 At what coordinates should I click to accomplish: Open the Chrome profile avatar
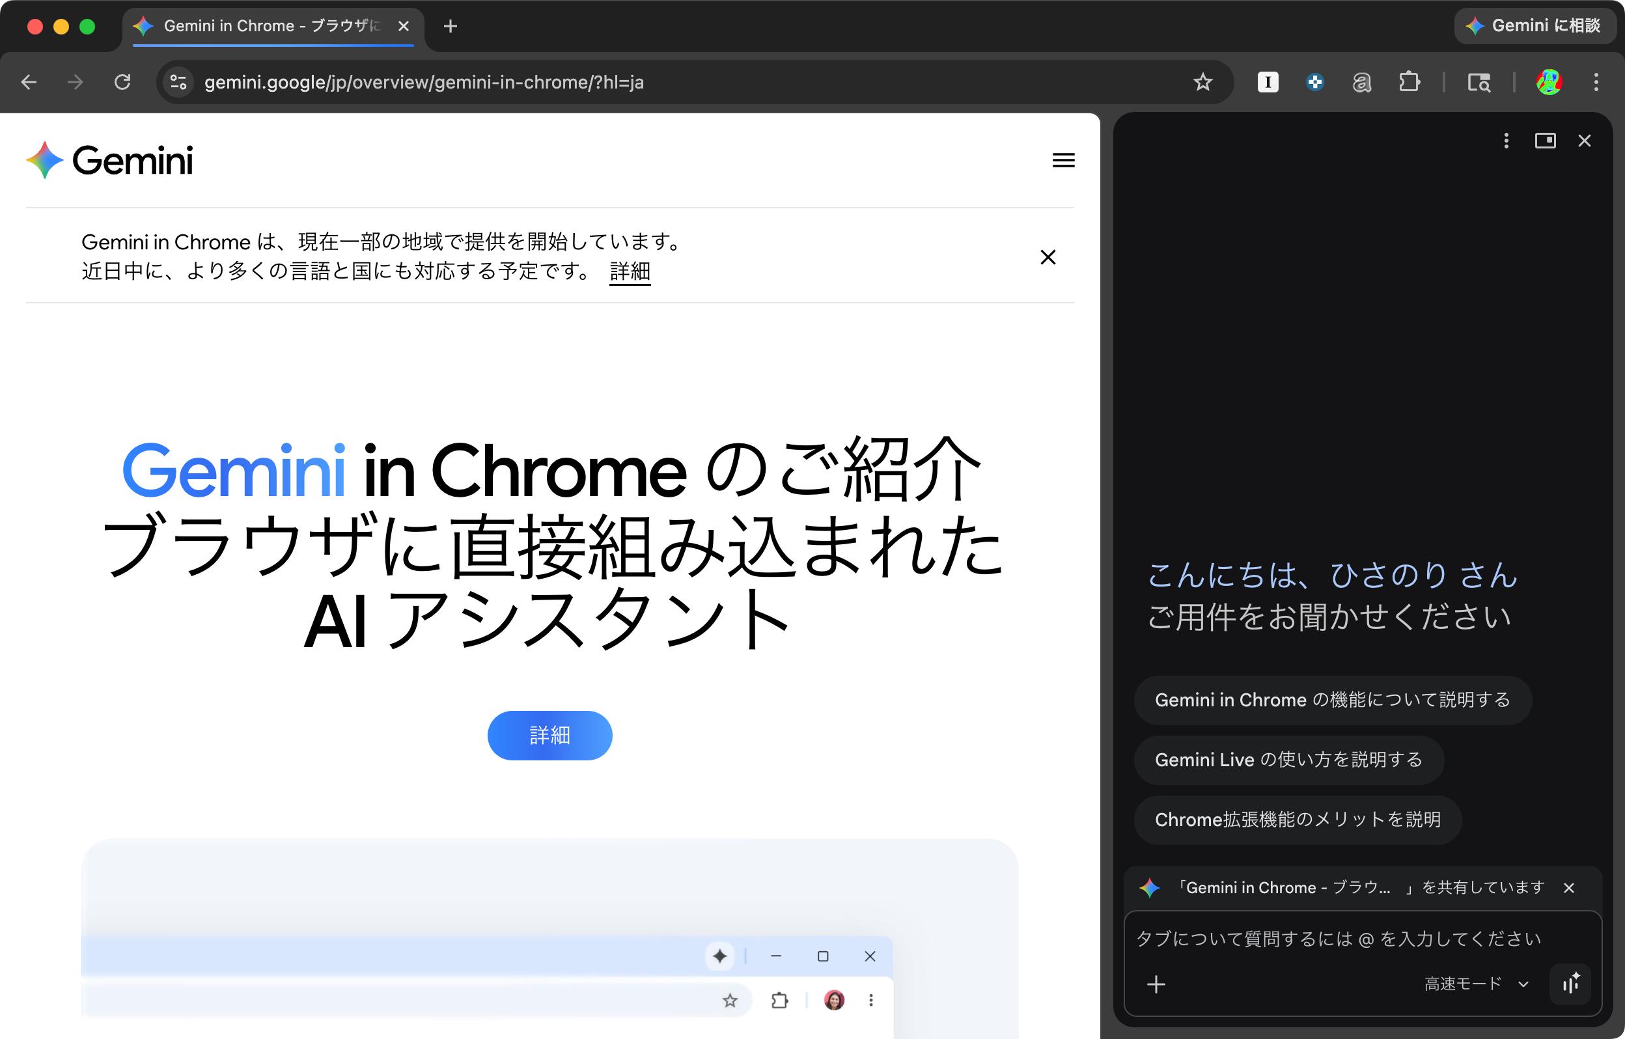1549,82
